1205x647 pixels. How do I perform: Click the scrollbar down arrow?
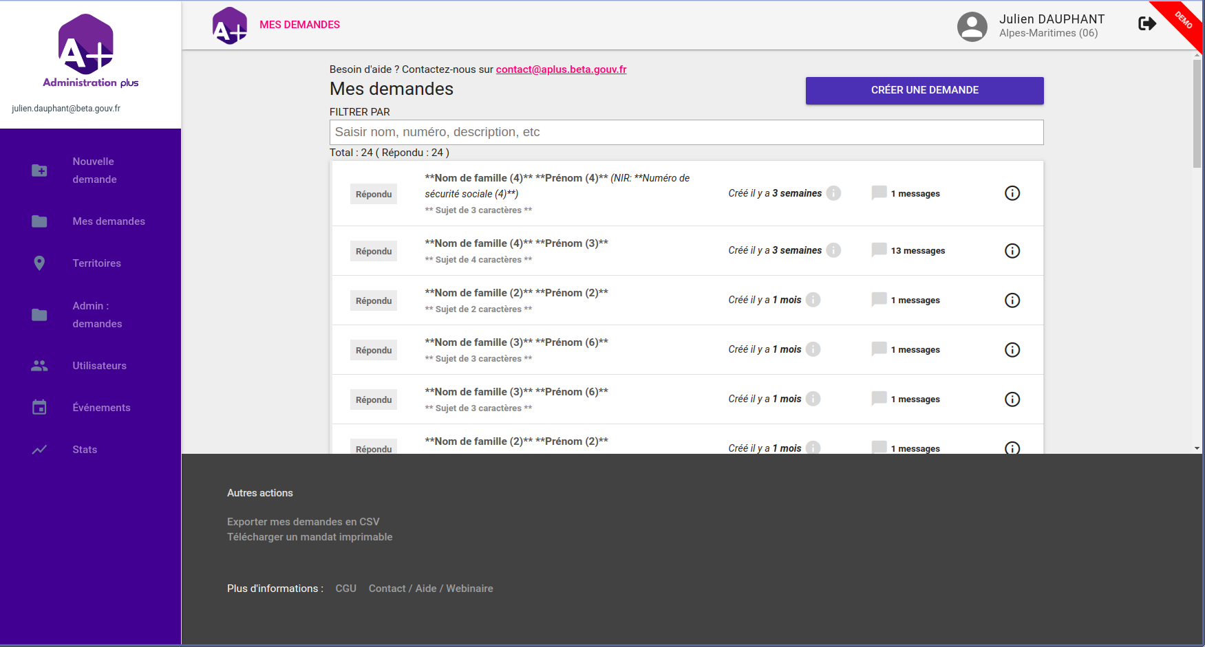pos(1197,448)
